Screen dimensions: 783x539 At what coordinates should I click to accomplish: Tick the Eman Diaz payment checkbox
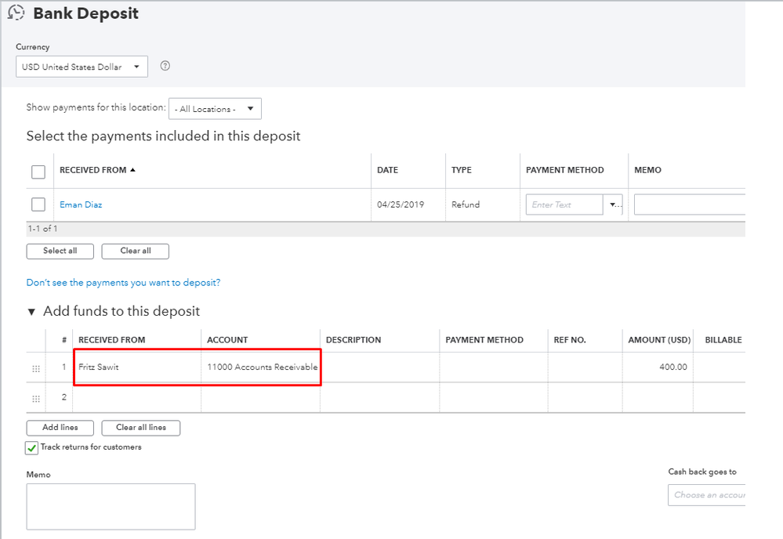coord(38,204)
